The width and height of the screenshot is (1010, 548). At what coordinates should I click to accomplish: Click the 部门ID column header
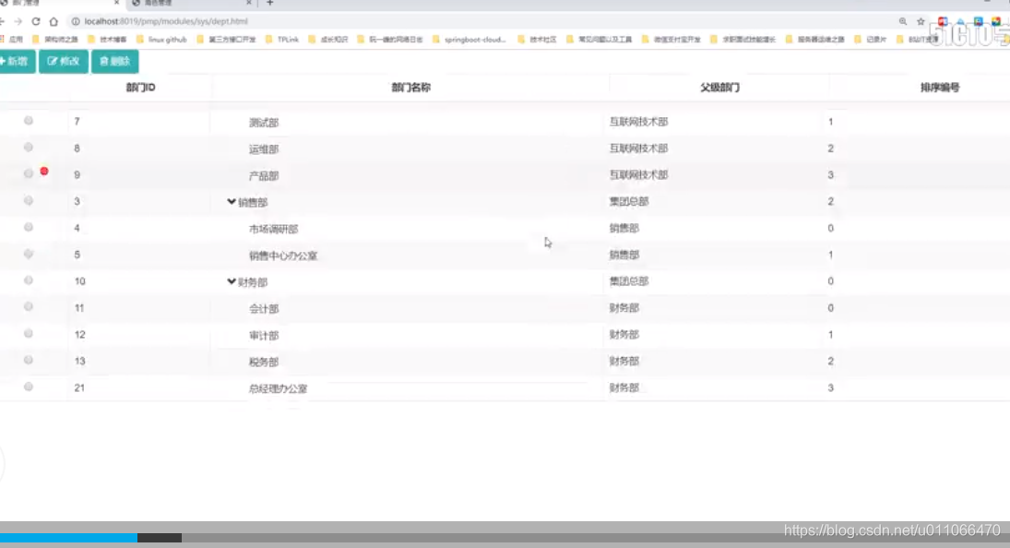140,88
